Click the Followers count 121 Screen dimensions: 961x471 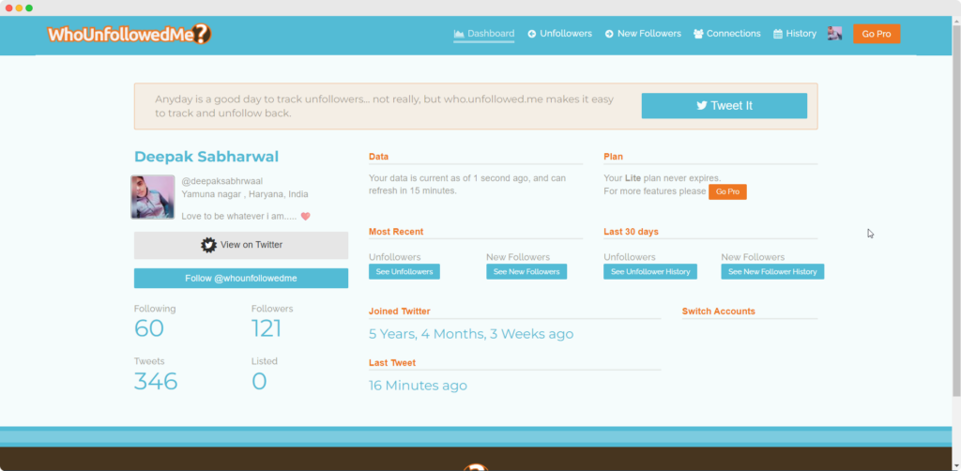tap(266, 329)
